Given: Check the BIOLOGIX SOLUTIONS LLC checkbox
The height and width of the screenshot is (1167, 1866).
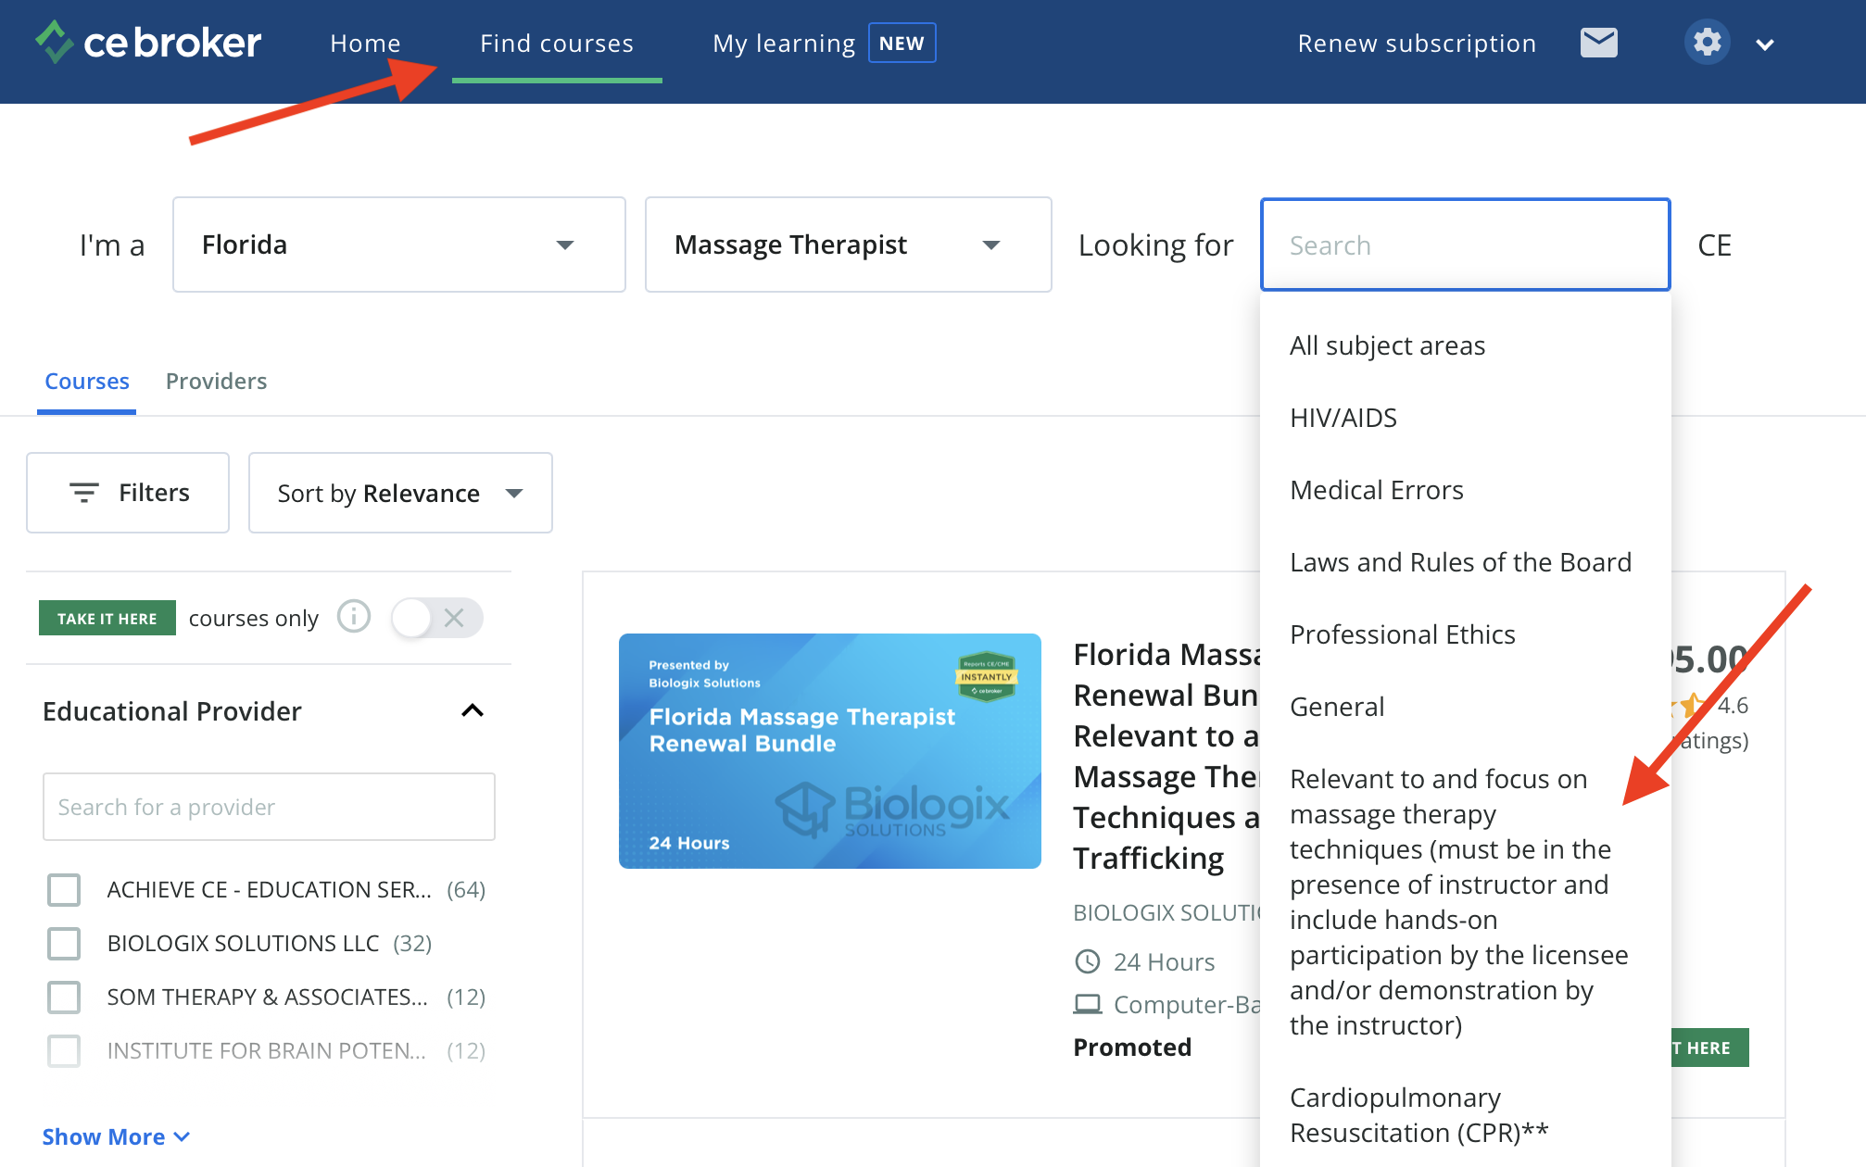Looking at the screenshot, I should click(64, 944).
